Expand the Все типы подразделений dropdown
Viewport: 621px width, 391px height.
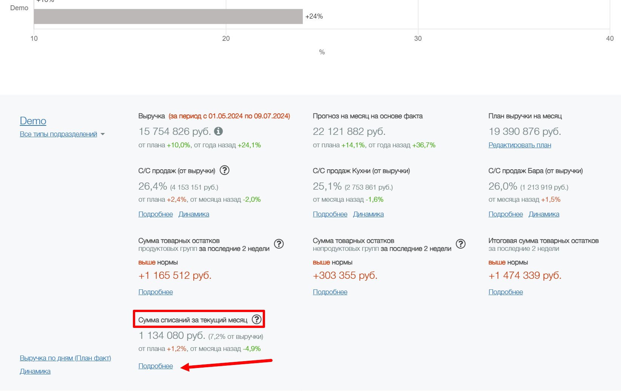tap(62, 134)
